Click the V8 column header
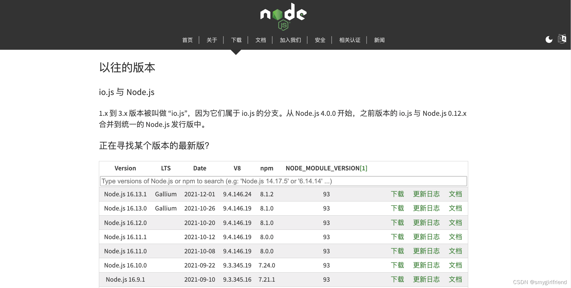 tap(237, 168)
